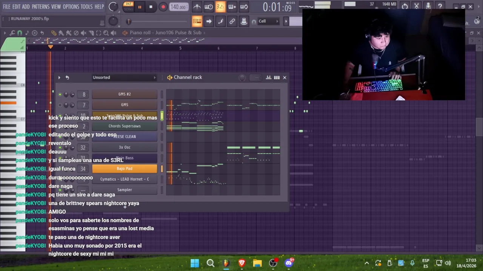483x271 pixels.
Task: Switch to PAT pattern mode
Action: pyautogui.click(x=128, y=4)
